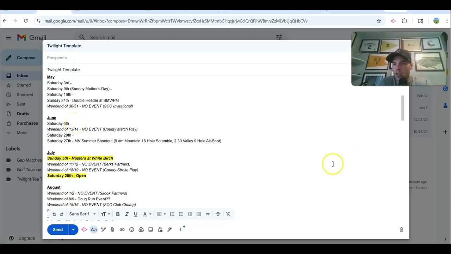The width and height of the screenshot is (451, 254).
Task: Insert files using Google Drive
Action: point(141,230)
